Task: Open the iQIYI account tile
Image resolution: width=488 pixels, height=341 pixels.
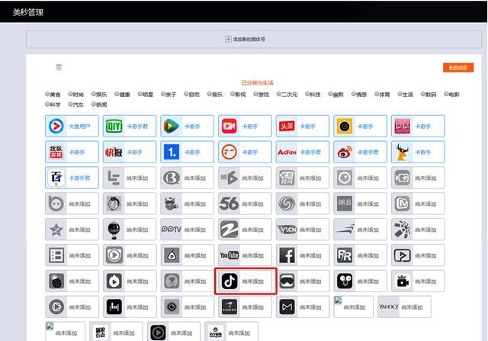Action: point(130,126)
